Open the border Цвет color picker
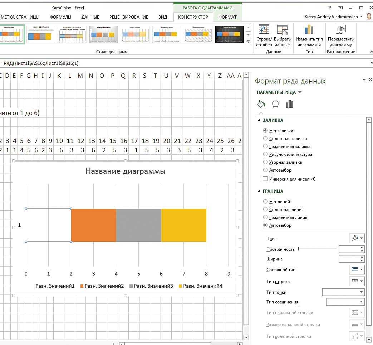Viewport: 373px width, 345px height. tap(357, 238)
